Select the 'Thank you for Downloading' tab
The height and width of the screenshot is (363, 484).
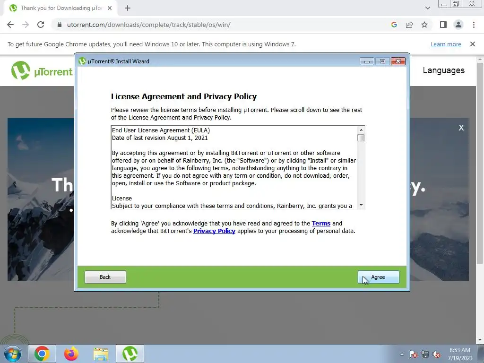click(x=60, y=8)
